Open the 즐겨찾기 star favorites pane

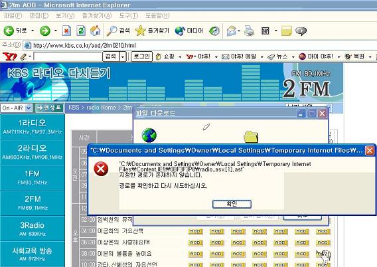pyautogui.click(x=152, y=31)
